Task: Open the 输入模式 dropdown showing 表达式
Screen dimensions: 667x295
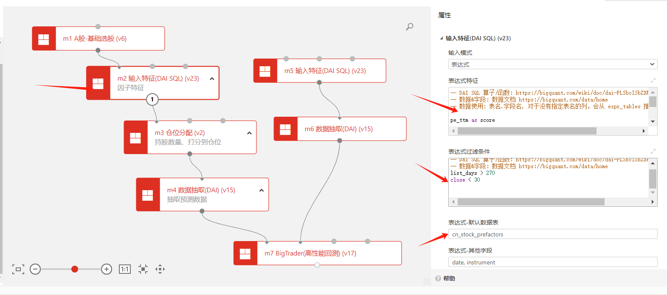Action: point(552,65)
